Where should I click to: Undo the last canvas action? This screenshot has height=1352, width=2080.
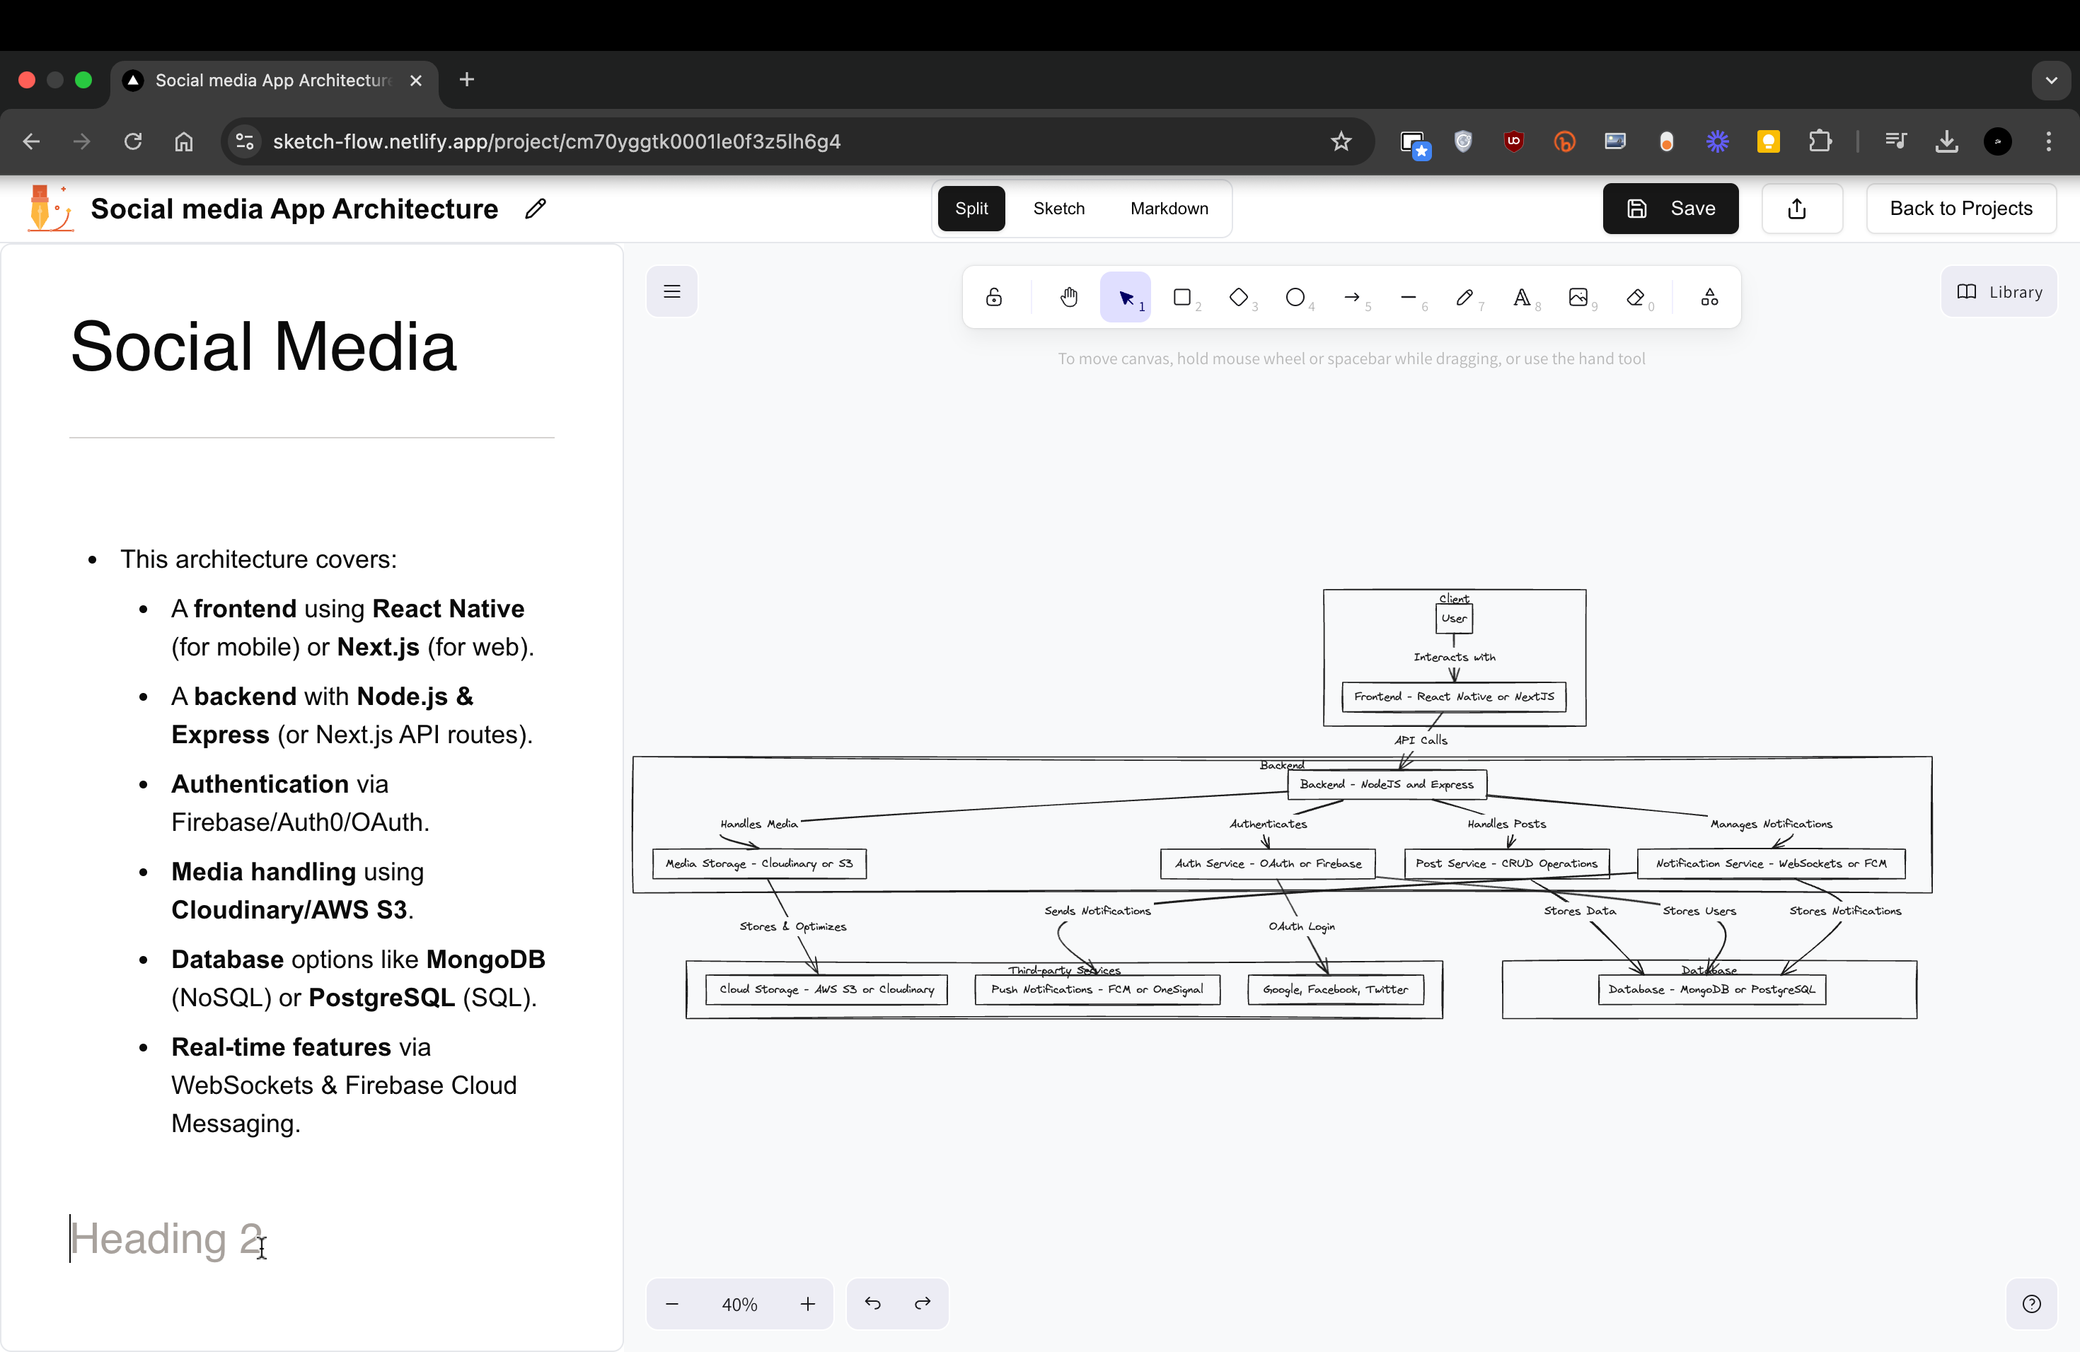point(873,1303)
